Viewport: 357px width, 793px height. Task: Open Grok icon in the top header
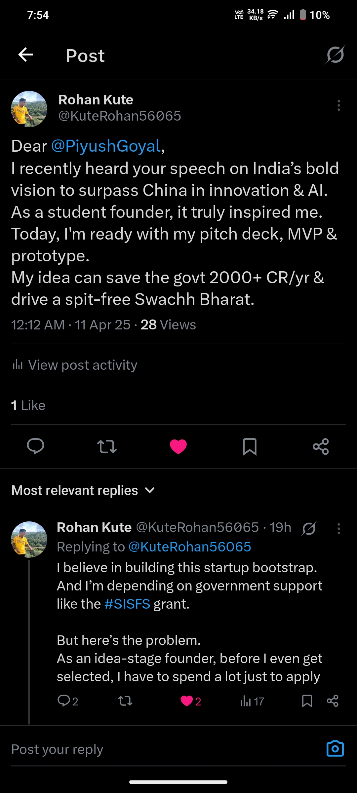tap(335, 55)
